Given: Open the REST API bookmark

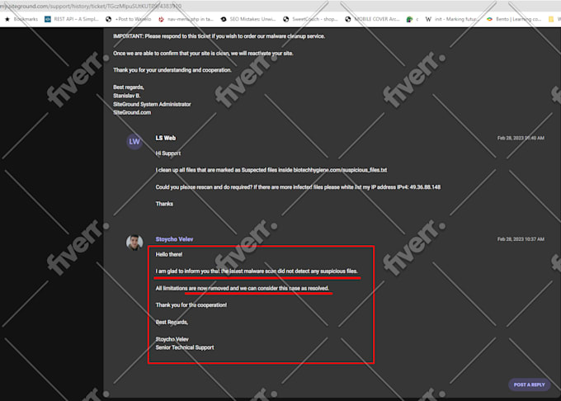Looking at the screenshot, I should point(72,19).
